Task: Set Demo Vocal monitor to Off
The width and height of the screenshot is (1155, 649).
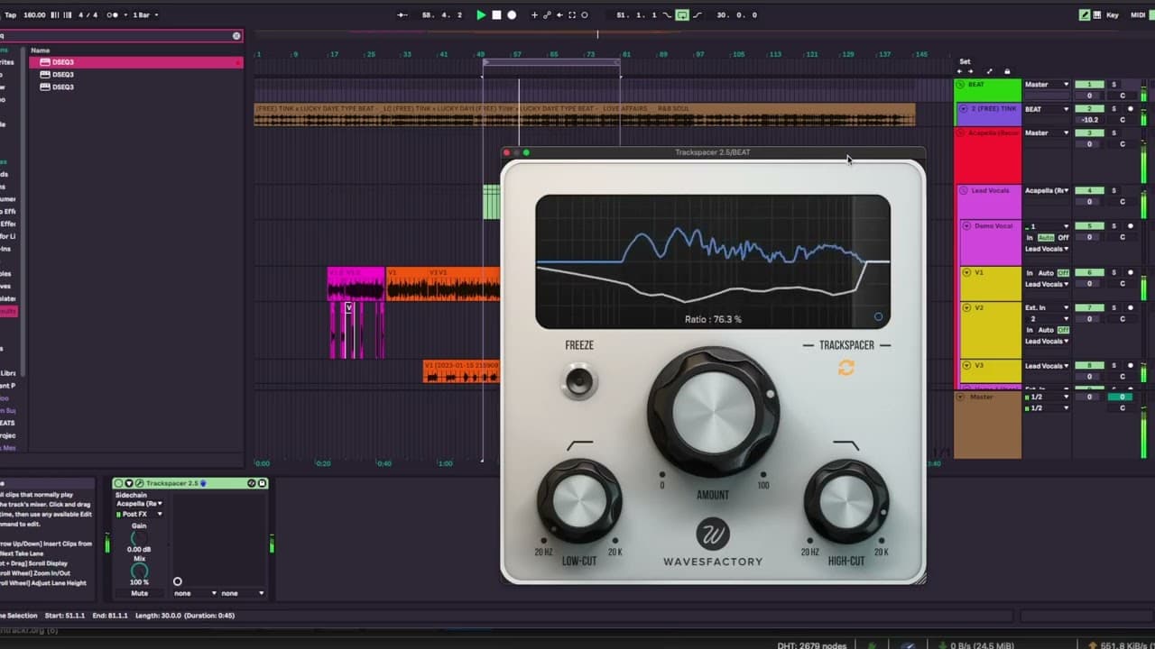Action: pos(1063,238)
